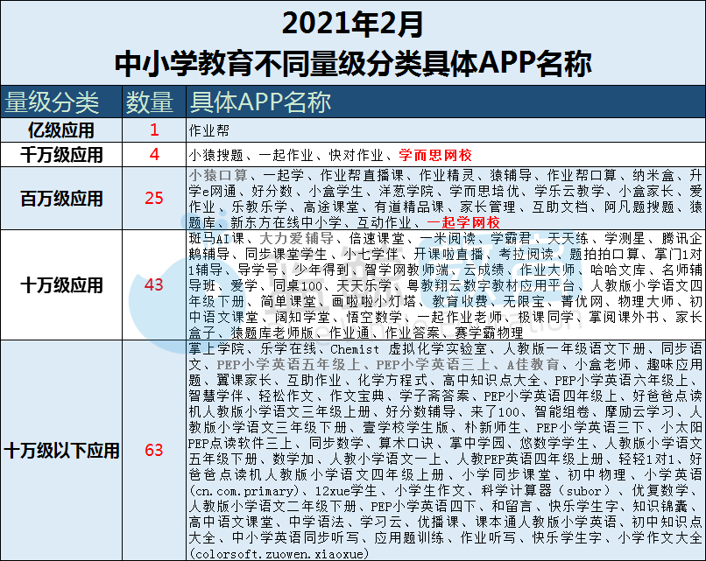Click the app name "同桌100"
The image size is (706, 561).
(x=298, y=285)
